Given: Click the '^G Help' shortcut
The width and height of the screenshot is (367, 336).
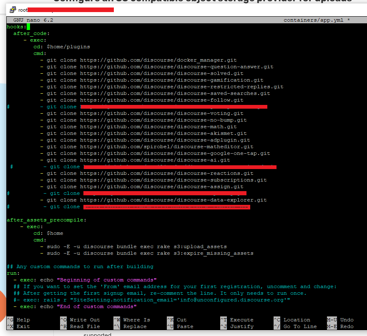Looking at the screenshot, I should [18, 320].
